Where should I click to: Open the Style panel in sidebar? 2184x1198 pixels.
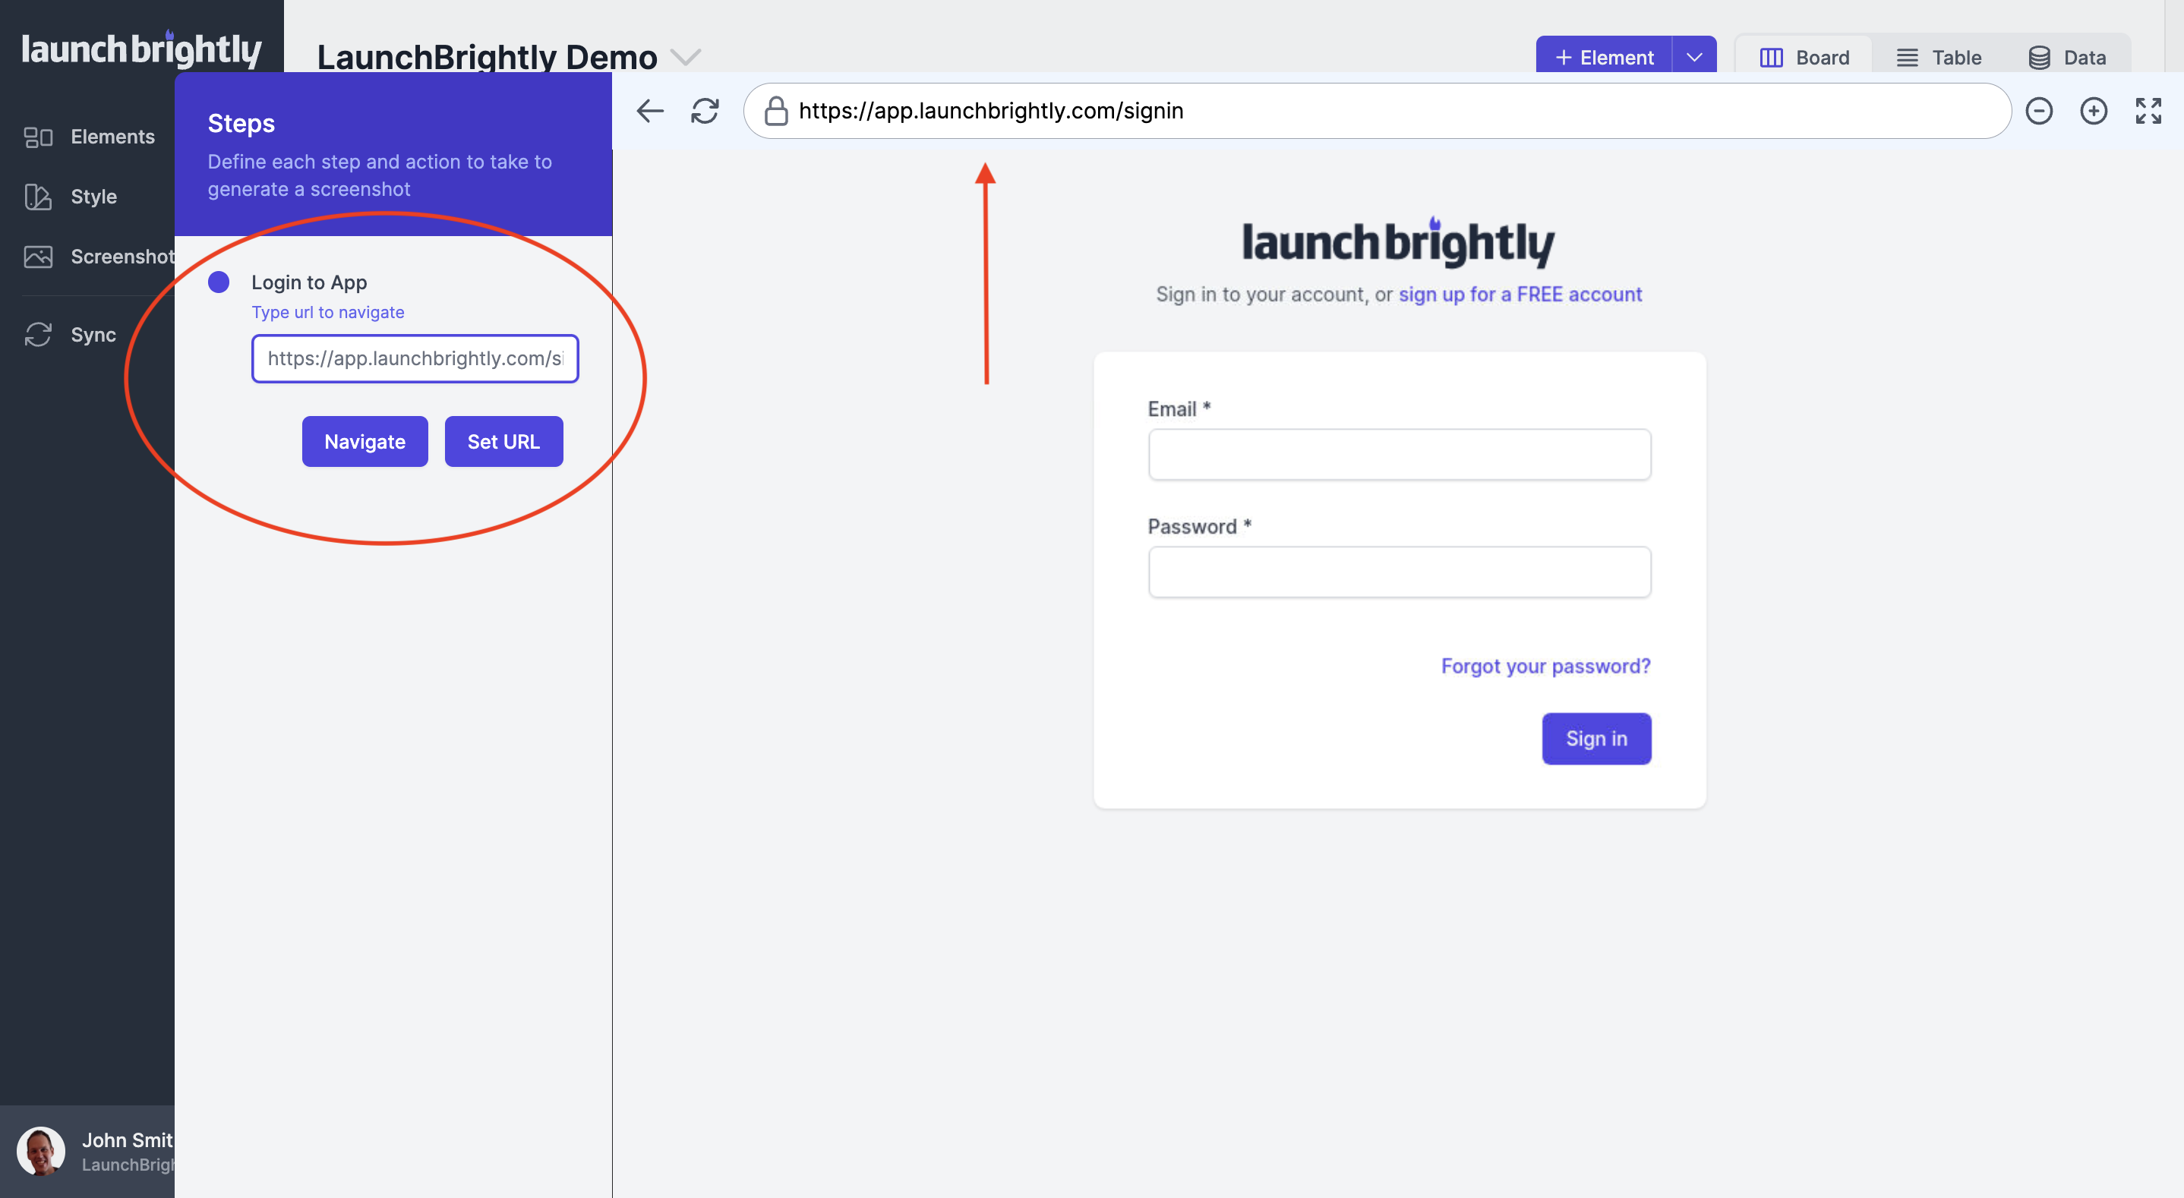point(93,196)
